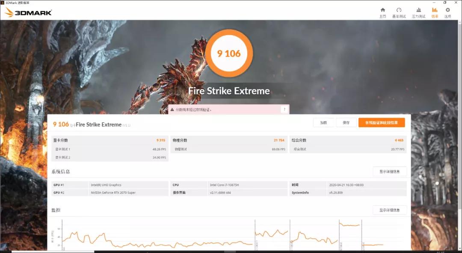Click NVIDIA GeForce RTX 2070 Super entry
462x253 pixels.
(113, 193)
